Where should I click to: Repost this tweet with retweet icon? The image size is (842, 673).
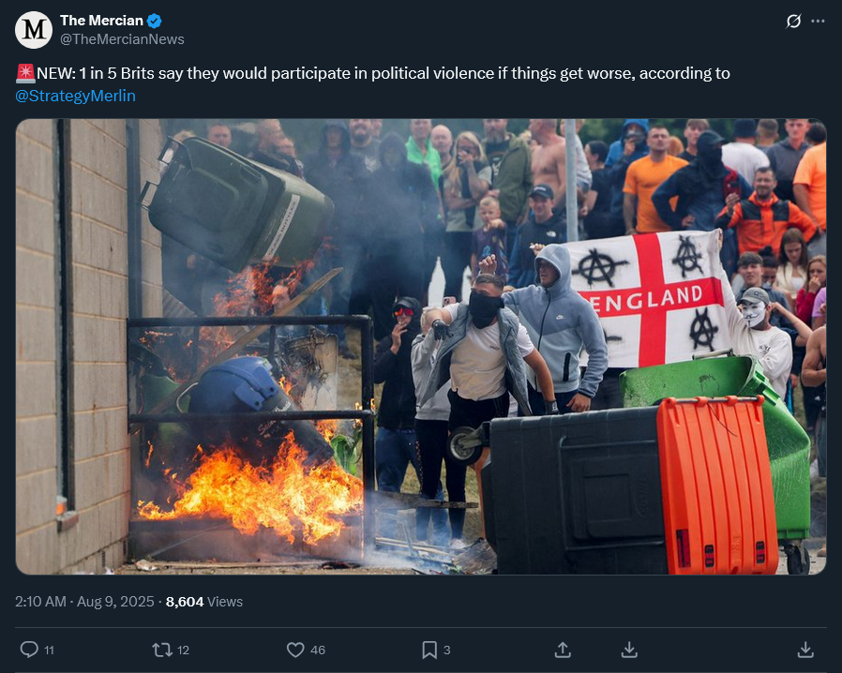coord(162,650)
